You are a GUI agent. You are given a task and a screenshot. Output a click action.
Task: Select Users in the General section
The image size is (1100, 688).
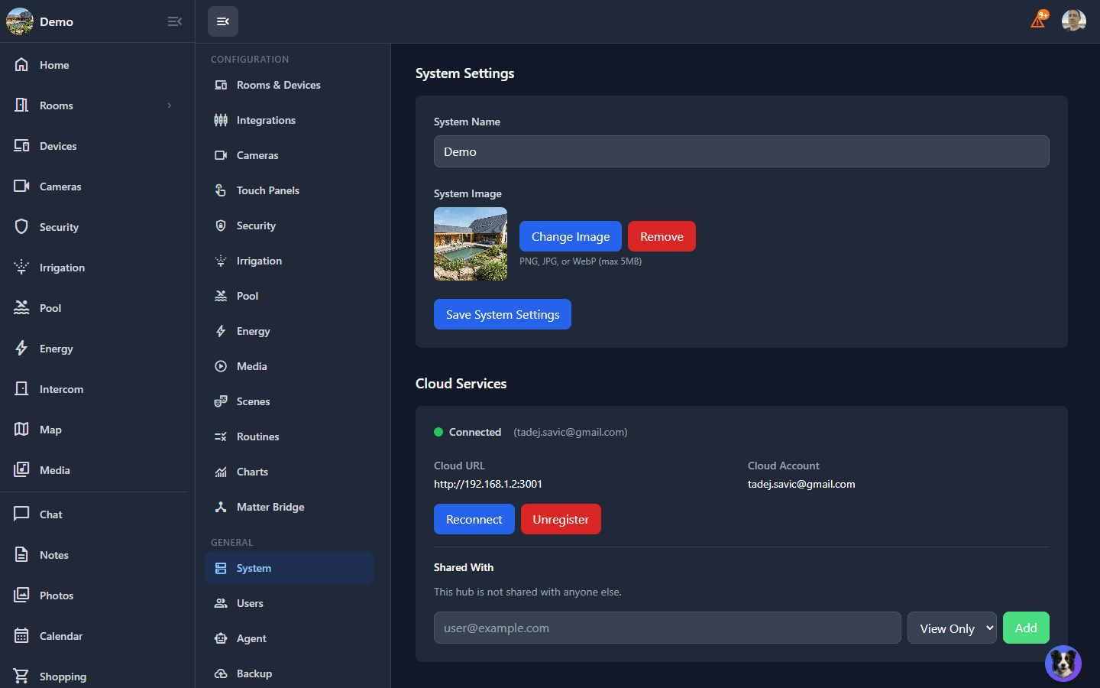(x=250, y=603)
